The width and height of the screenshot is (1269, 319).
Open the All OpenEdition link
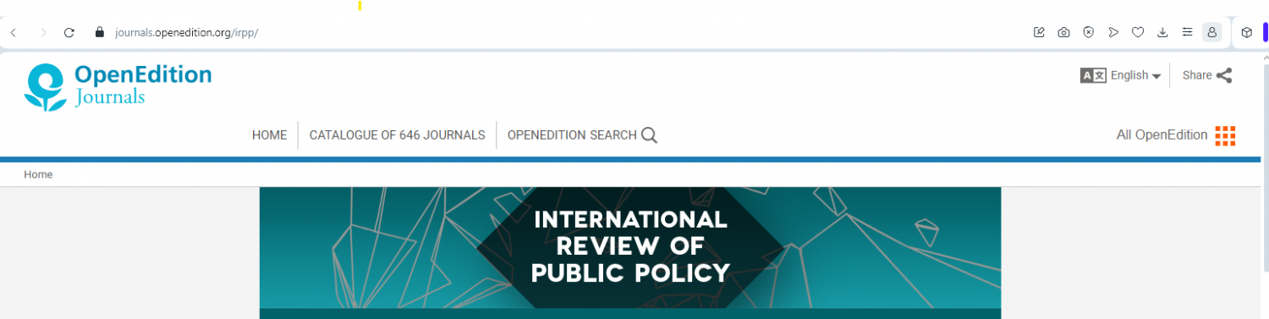pos(1162,135)
